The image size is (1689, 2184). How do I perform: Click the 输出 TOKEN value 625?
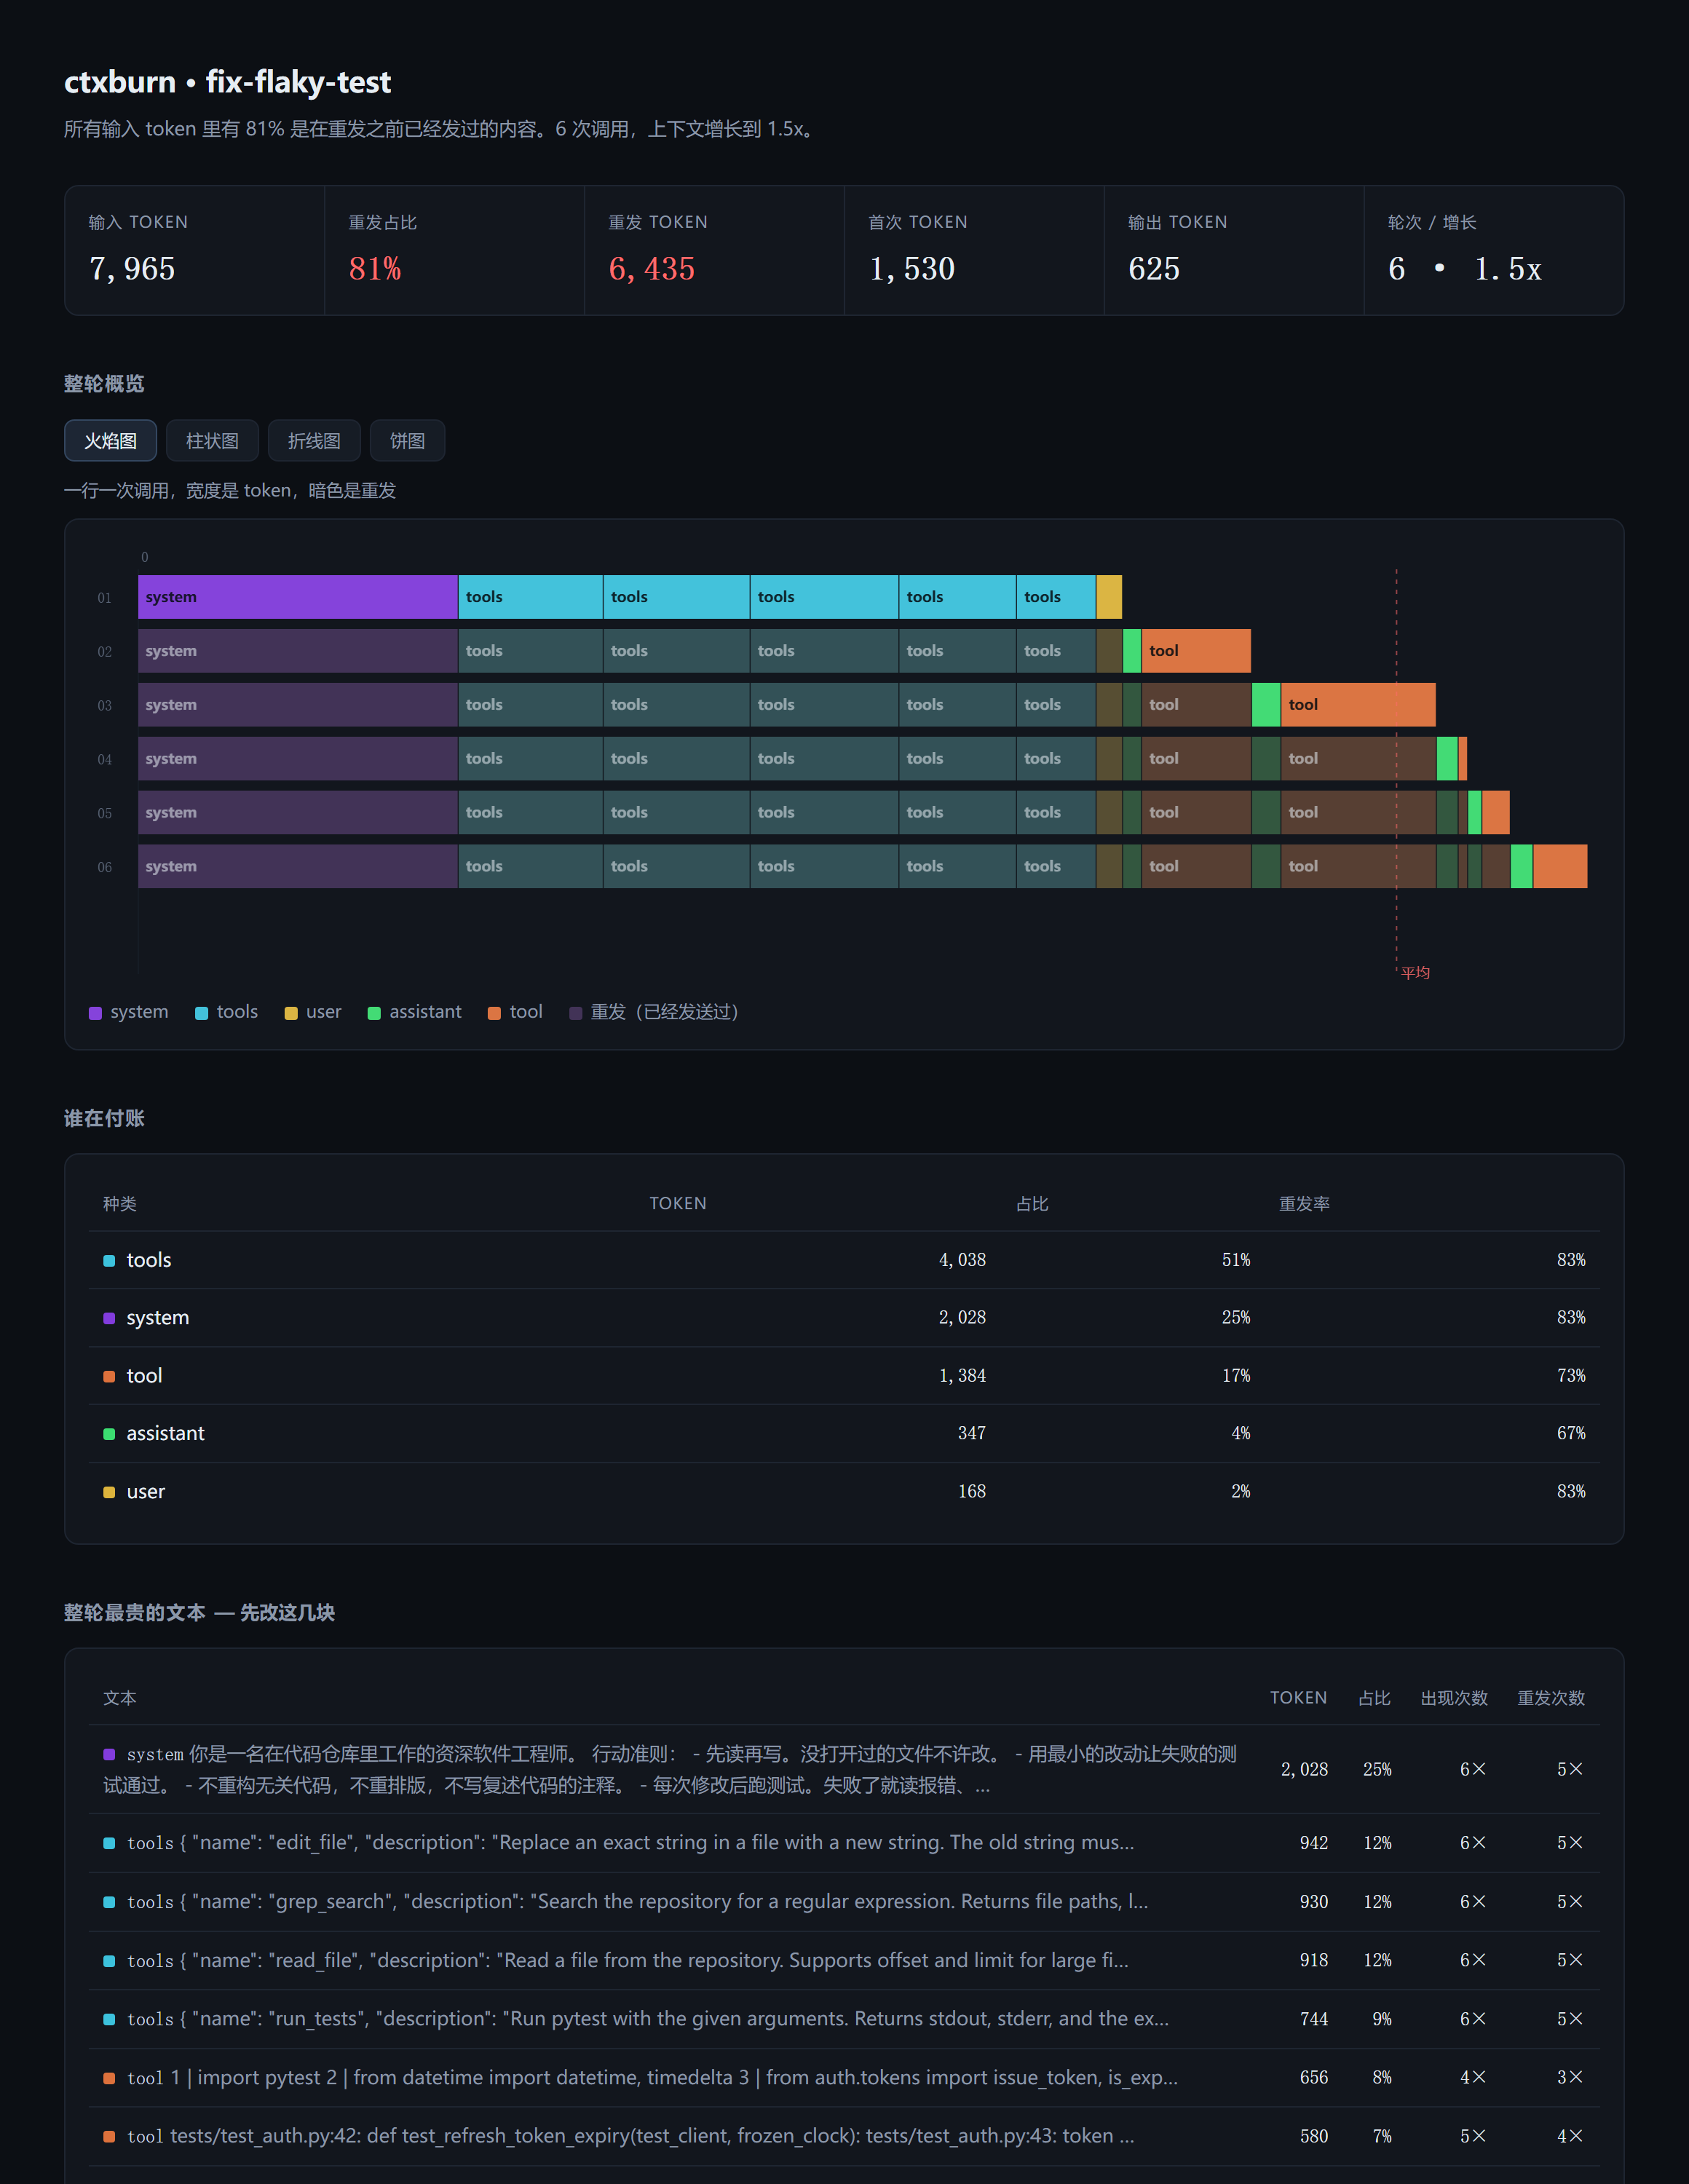(x=1154, y=269)
